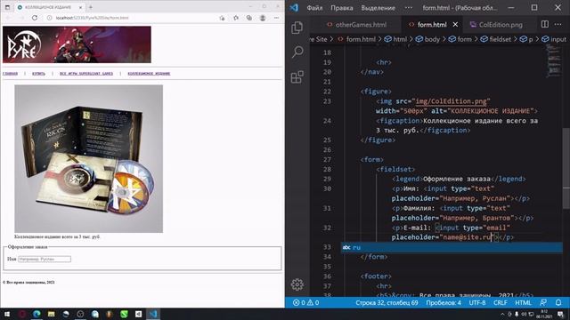The image size is (570, 320).
Task: View site information icon in address bar
Action: click(x=50, y=18)
